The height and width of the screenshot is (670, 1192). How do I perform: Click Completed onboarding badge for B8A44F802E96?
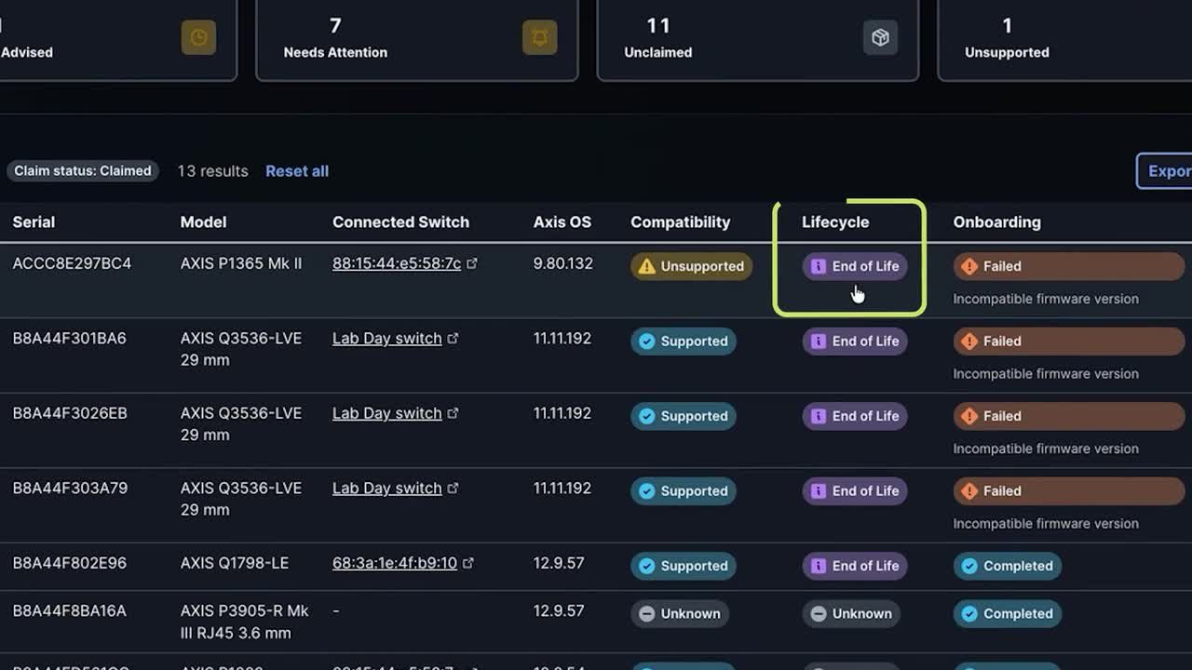click(x=1007, y=566)
